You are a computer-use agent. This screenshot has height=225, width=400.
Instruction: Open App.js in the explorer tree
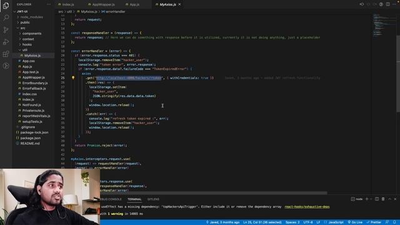[x=27, y=67]
